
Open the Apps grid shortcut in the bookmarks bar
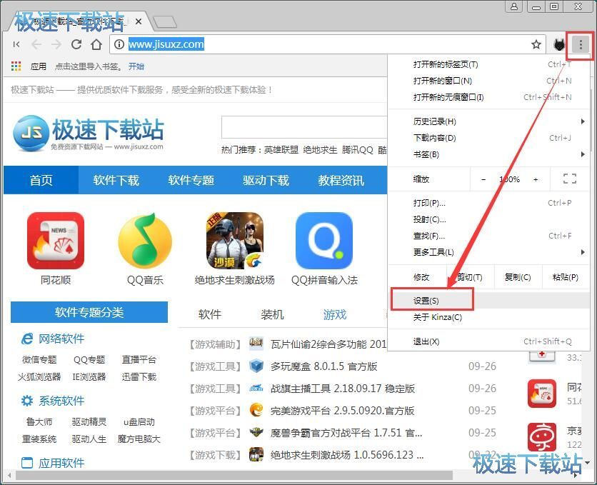pos(16,66)
